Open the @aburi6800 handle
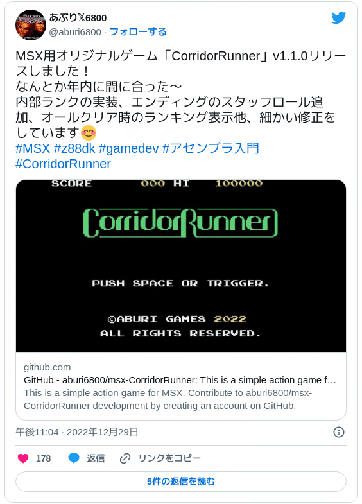 pyautogui.click(x=75, y=32)
